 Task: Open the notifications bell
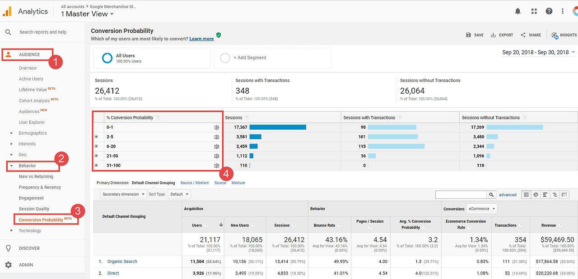pos(518,11)
